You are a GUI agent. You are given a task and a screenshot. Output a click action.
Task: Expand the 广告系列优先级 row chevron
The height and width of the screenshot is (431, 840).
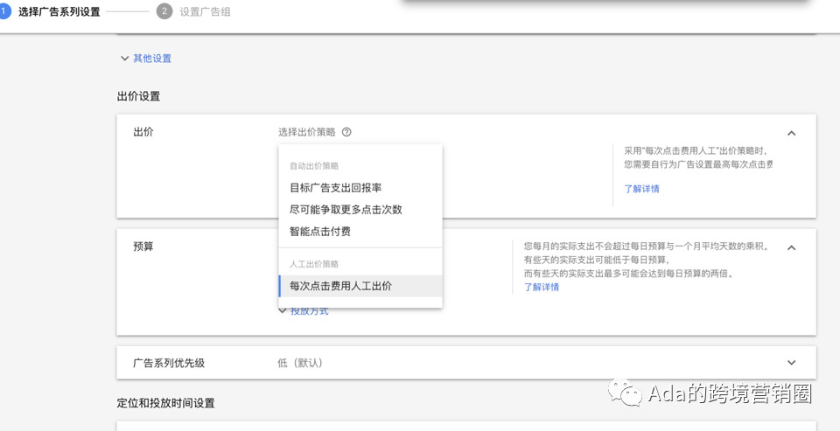(x=791, y=363)
